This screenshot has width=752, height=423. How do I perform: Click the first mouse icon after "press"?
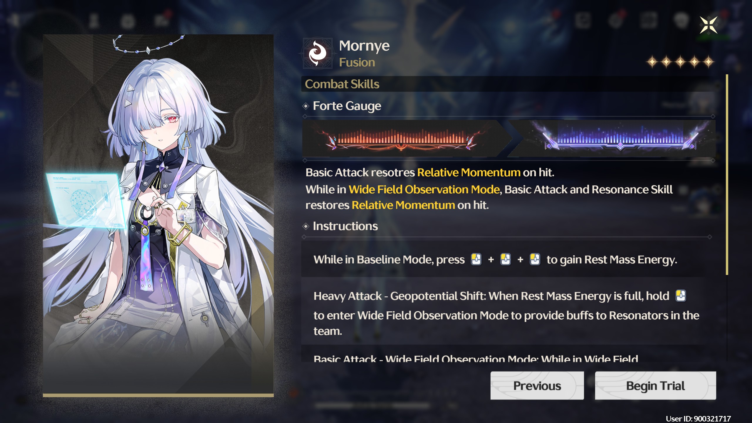click(476, 259)
